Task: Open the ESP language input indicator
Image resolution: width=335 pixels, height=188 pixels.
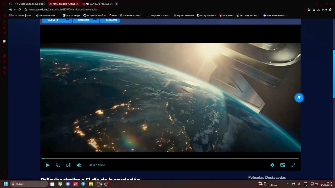Action: [x=306, y=184]
